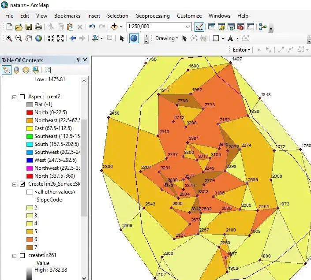
Task: Click the Table Of Contents pin button
Action: 78,60
